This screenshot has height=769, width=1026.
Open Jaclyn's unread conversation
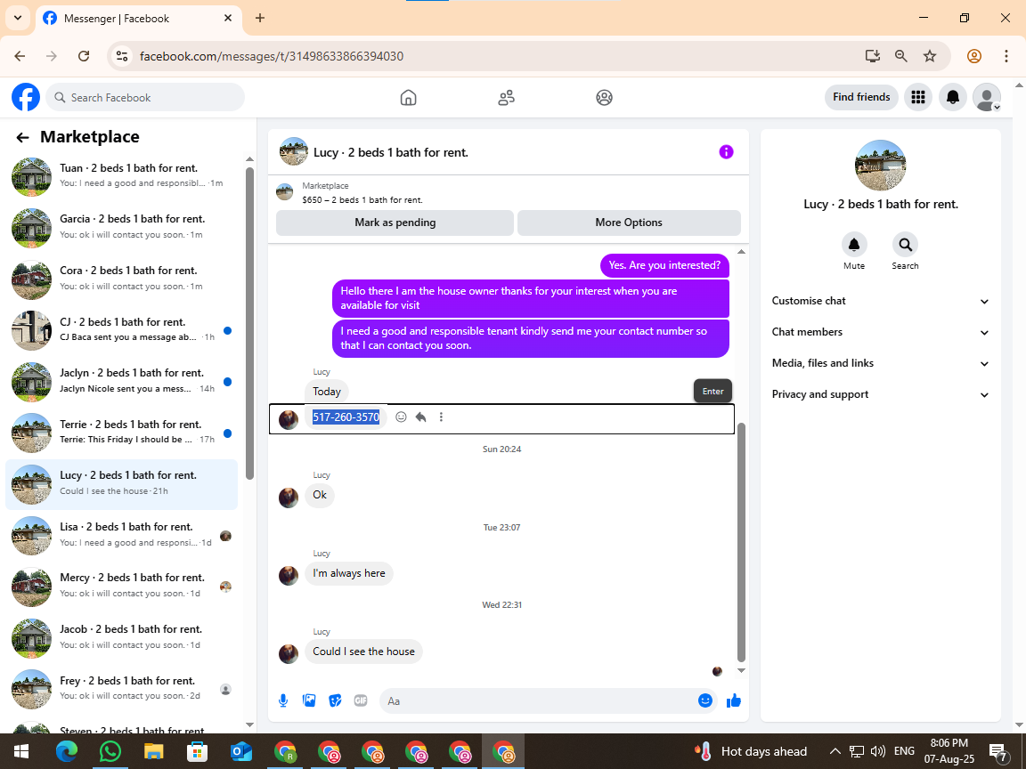[123, 381]
